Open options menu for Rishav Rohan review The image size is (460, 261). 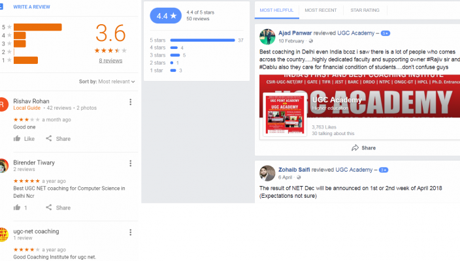[x=130, y=102]
